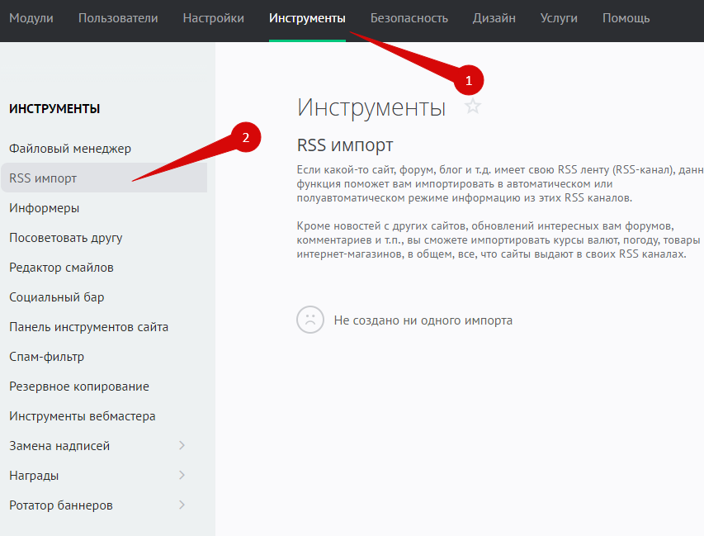The height and width of the screenshot is (536, 704).
Task: Switch to the Дизайн menu
Action: pyautogui.click(x=494, y=18)
